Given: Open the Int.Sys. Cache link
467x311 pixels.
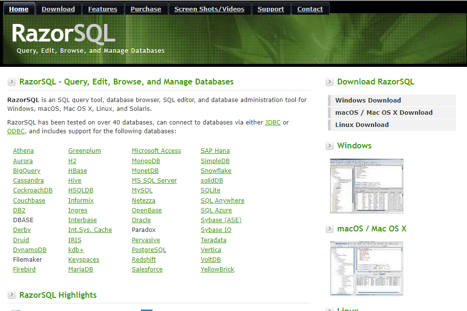Looking at the screenshot, I should click(x=90, y=230).
